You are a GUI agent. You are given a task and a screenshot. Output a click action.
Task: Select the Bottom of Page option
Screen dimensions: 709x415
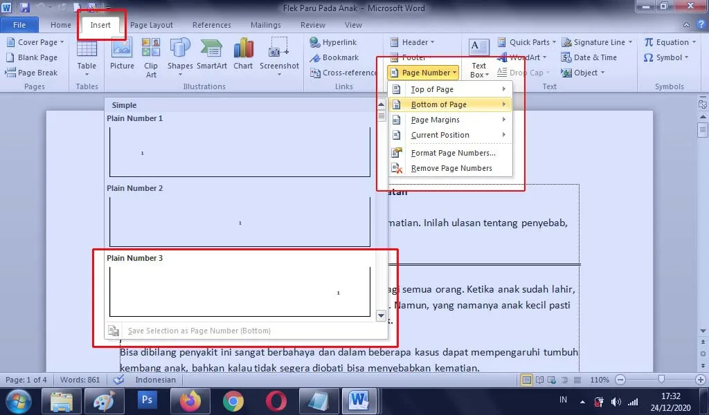coord(450,104)
